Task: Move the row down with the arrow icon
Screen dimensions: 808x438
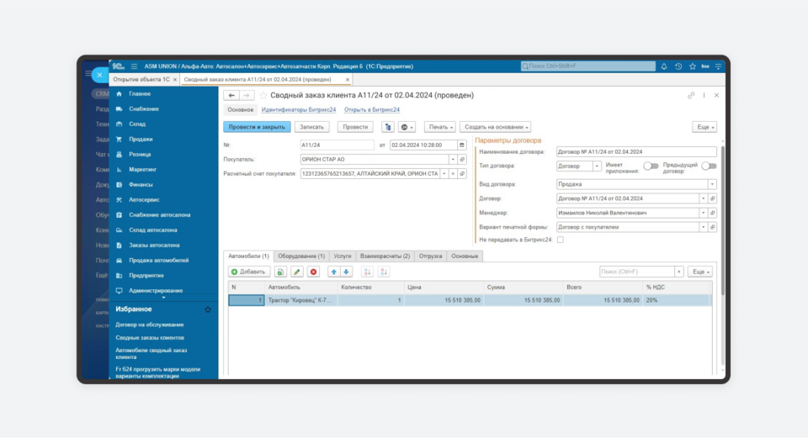Action: pos(346,272)
